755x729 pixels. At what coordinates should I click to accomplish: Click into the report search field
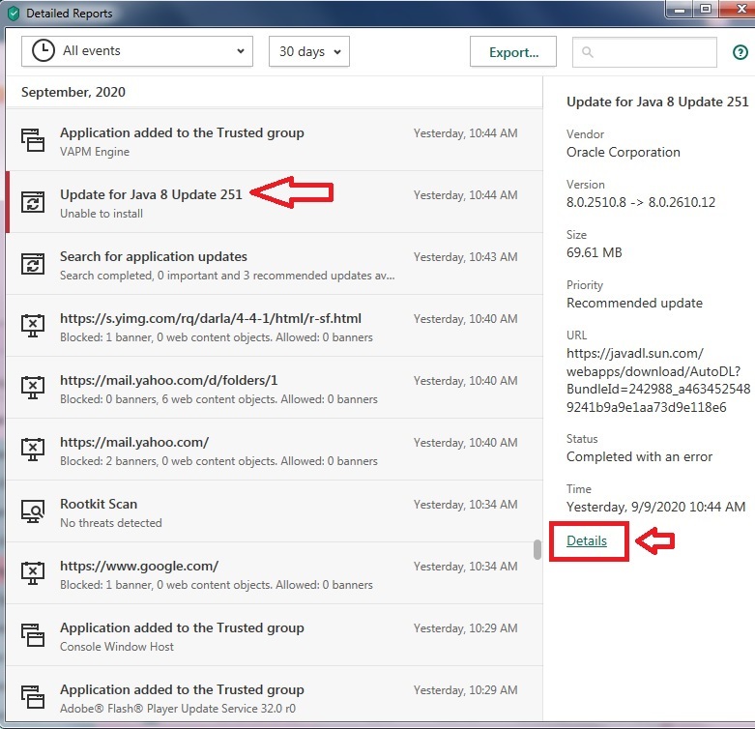[x=644, y=52]
